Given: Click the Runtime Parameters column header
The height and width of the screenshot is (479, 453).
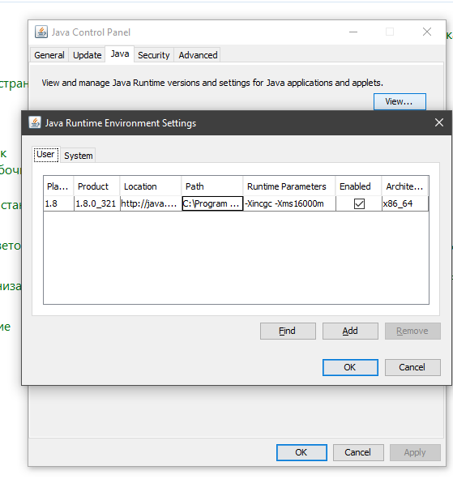Looking at the screenshot, I should (x=289, y=186).
